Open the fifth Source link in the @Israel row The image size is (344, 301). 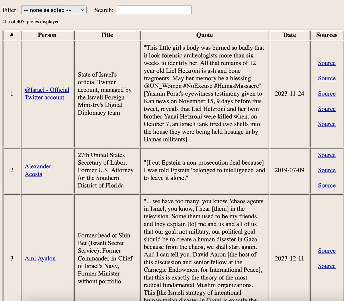327,124
